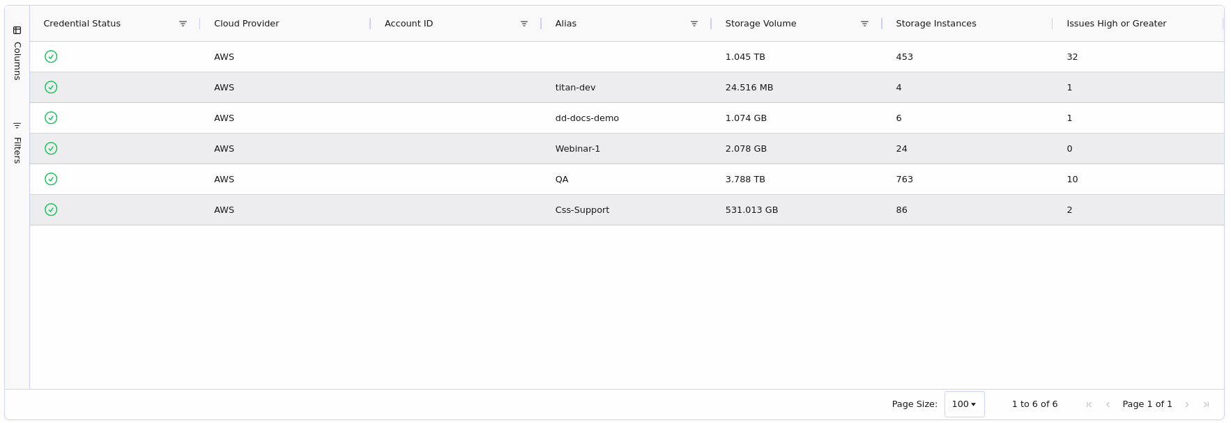Go to the previous page
Viewport: 1231px width, 423px height.
1108,404
